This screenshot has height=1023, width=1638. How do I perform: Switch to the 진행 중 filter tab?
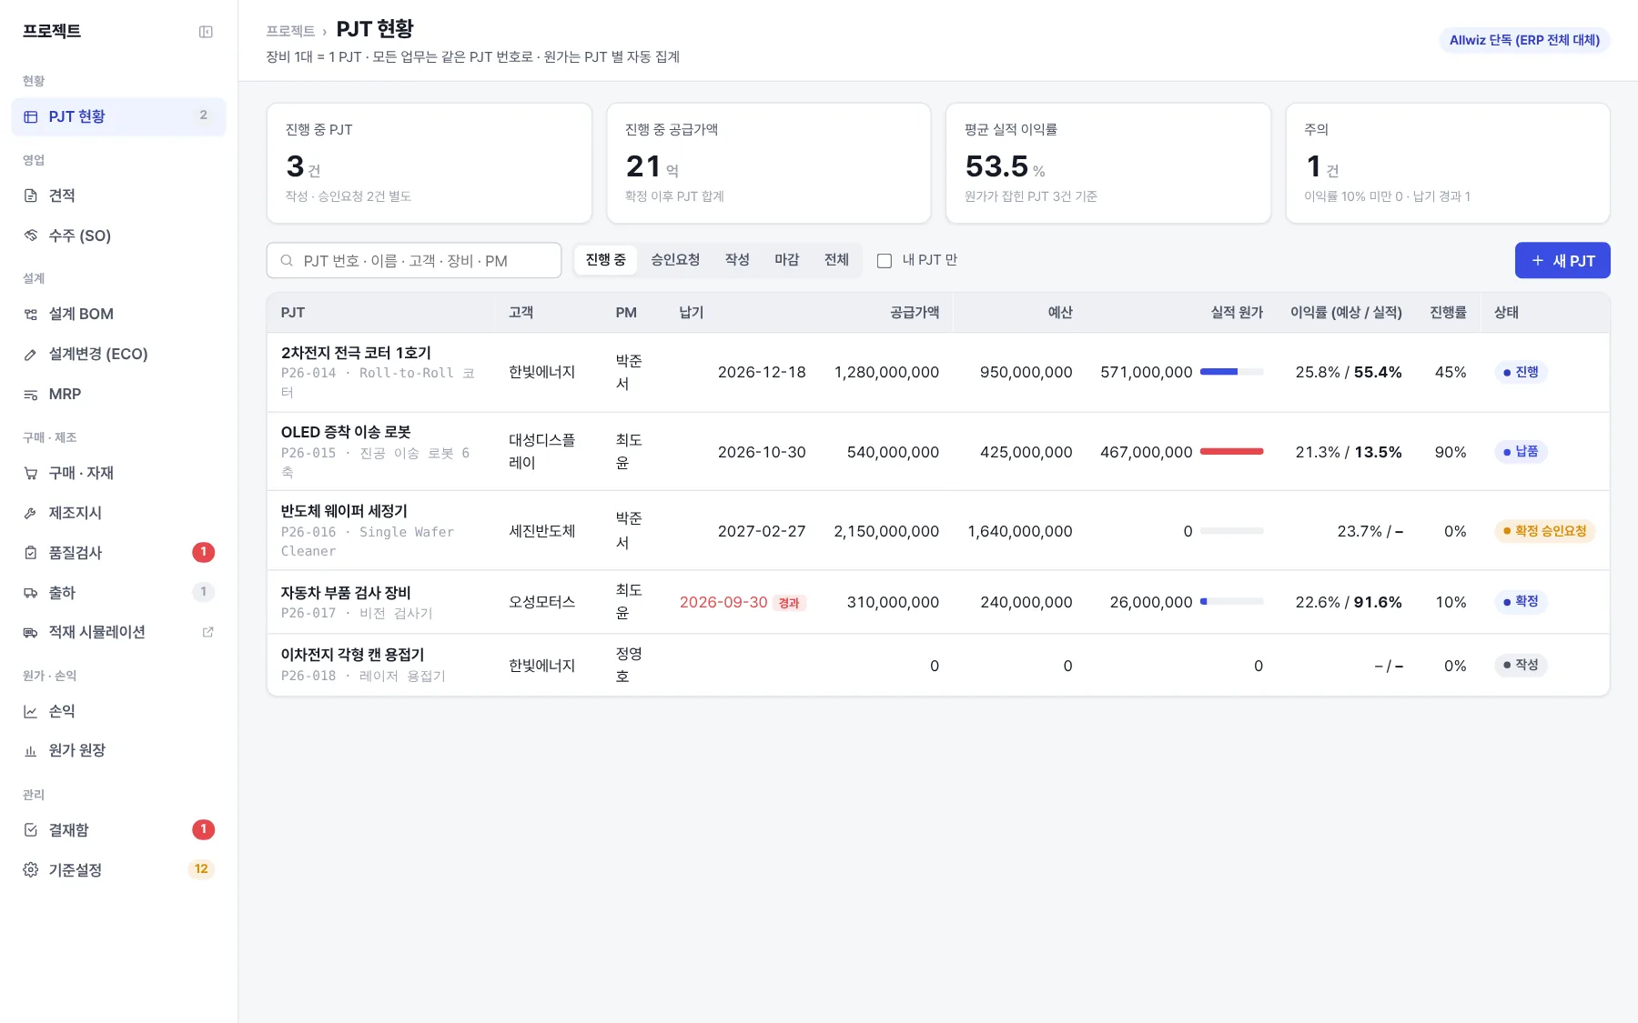click(605, 260)
